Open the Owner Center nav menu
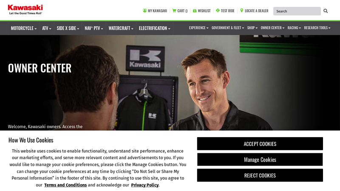340x191 pixels. click(x=272, y=28)
